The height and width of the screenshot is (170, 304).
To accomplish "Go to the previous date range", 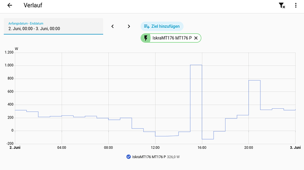I will coord(112,26).
